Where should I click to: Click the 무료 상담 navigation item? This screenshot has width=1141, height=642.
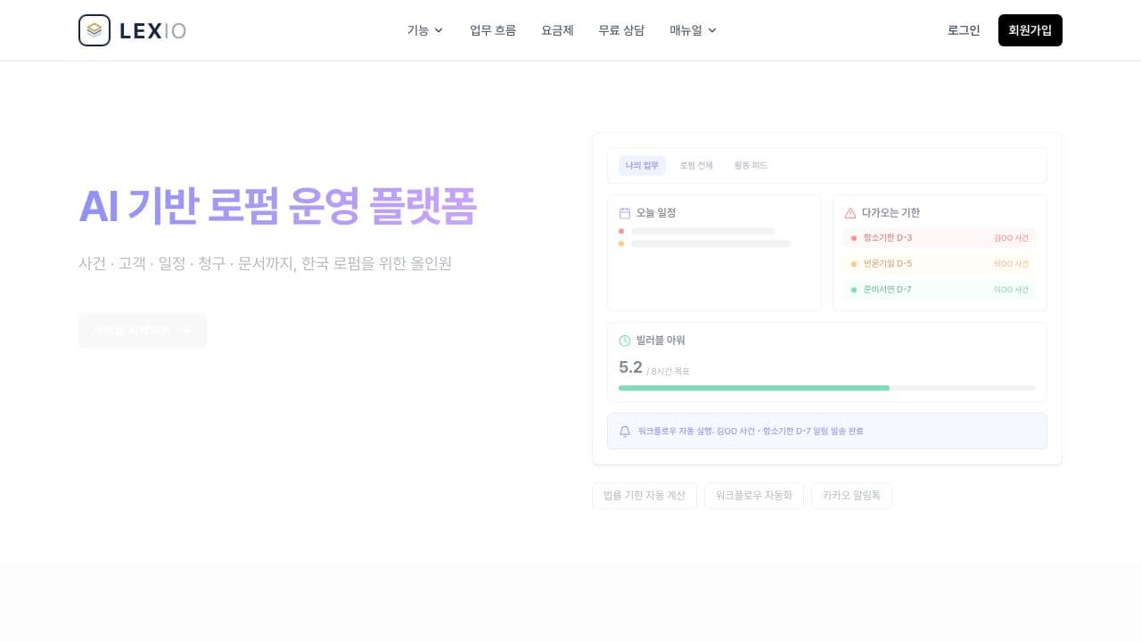tap(621, 29)
